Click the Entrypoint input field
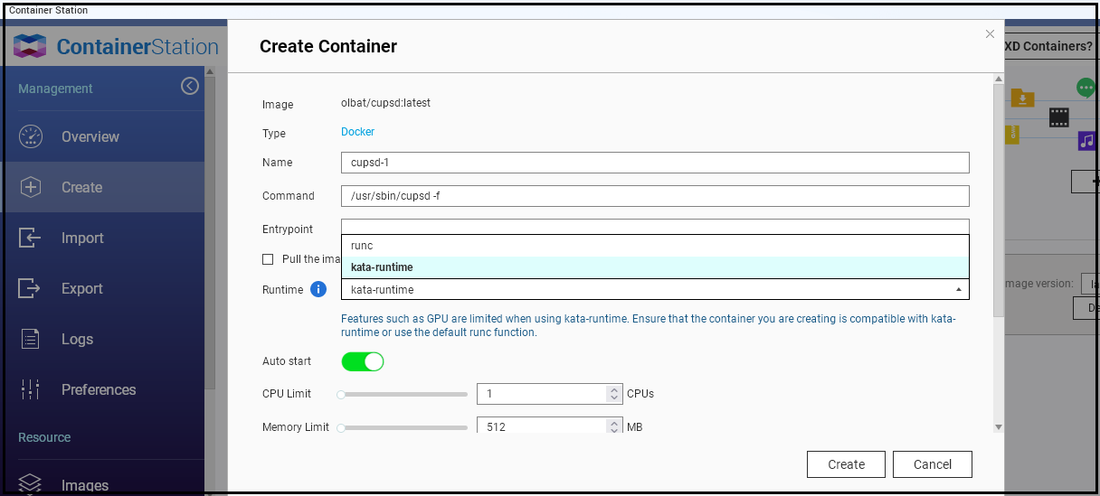This screenshot has height=496, width=1100. 655,227
